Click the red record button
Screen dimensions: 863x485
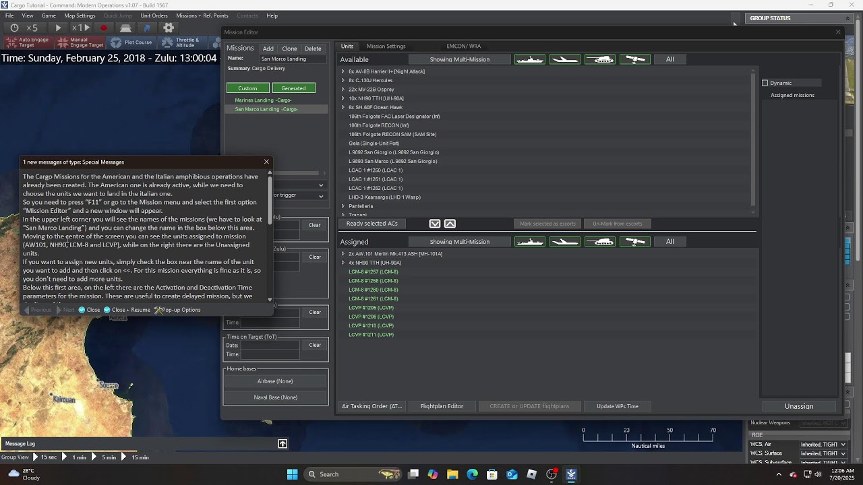point(104,28)
